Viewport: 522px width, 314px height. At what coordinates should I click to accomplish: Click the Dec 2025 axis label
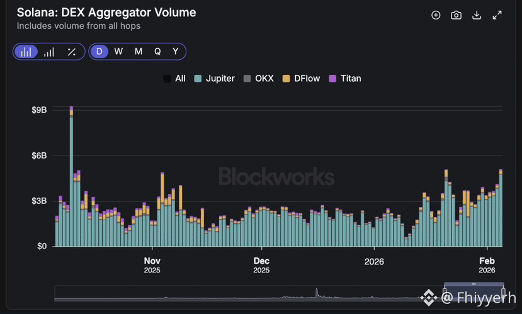261,265
